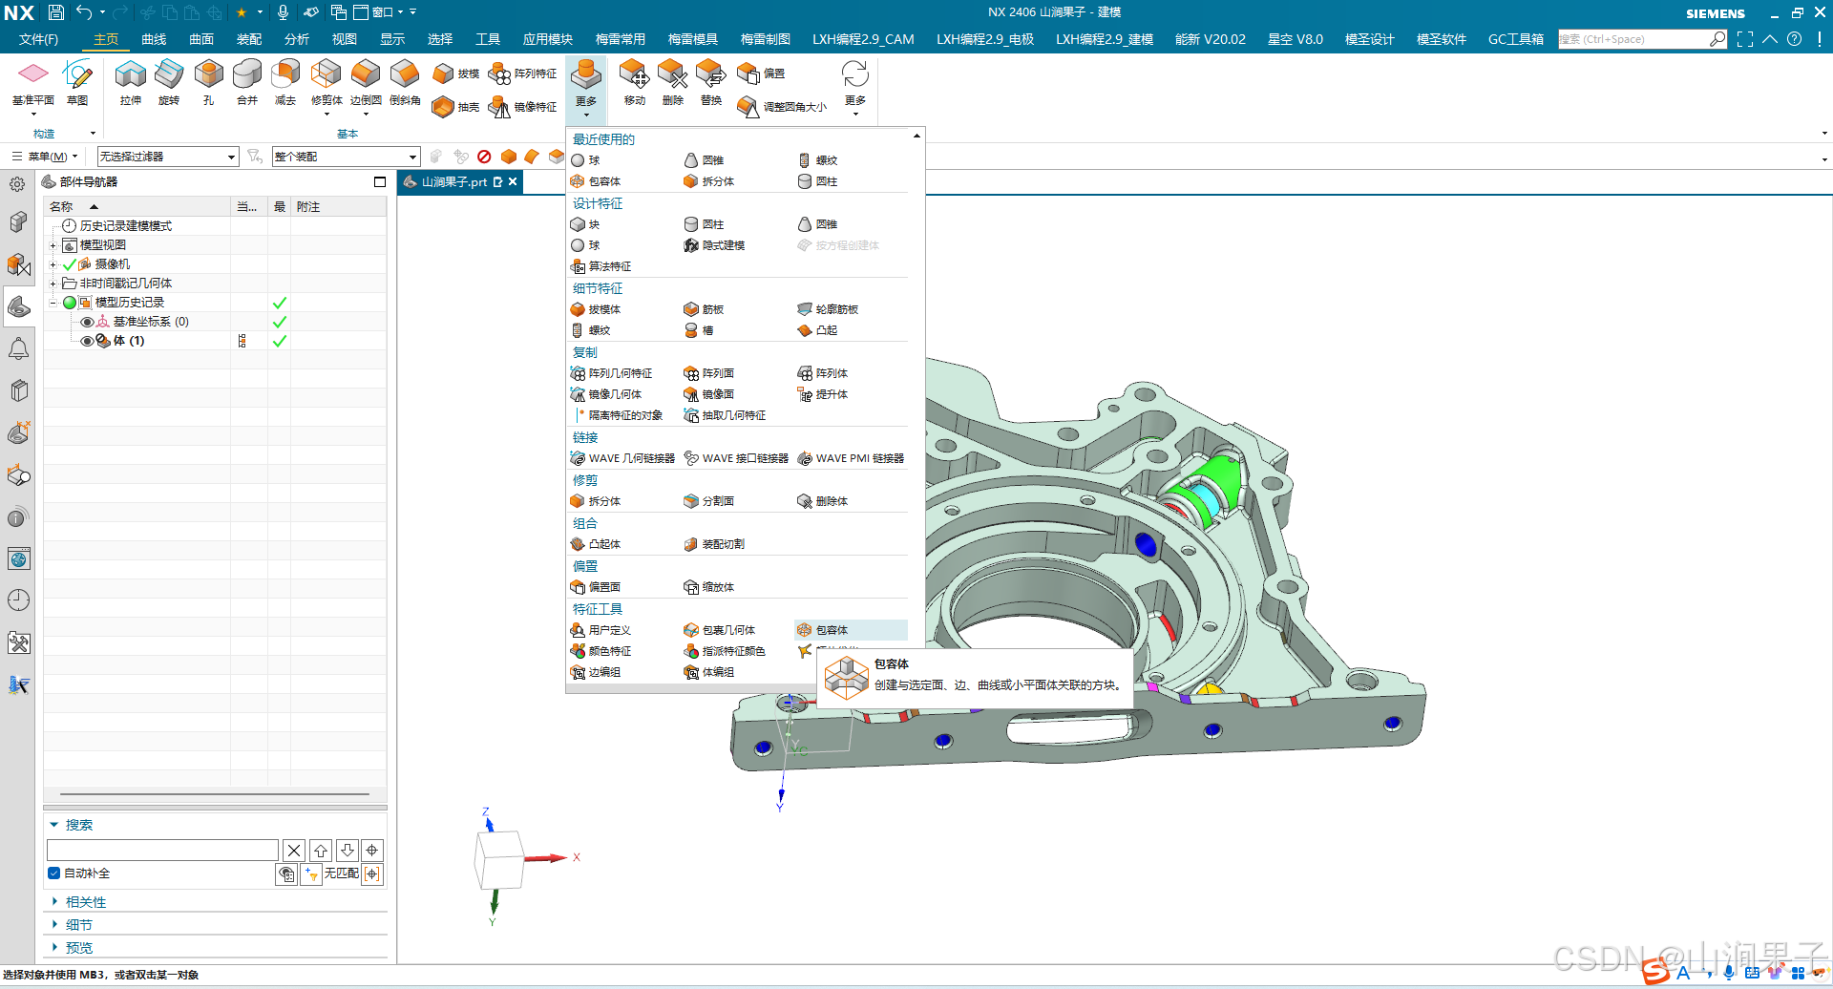Click the 山涧果子.prt document tab
Screen dimensions: 1833x989
click(x=458, y=181)
